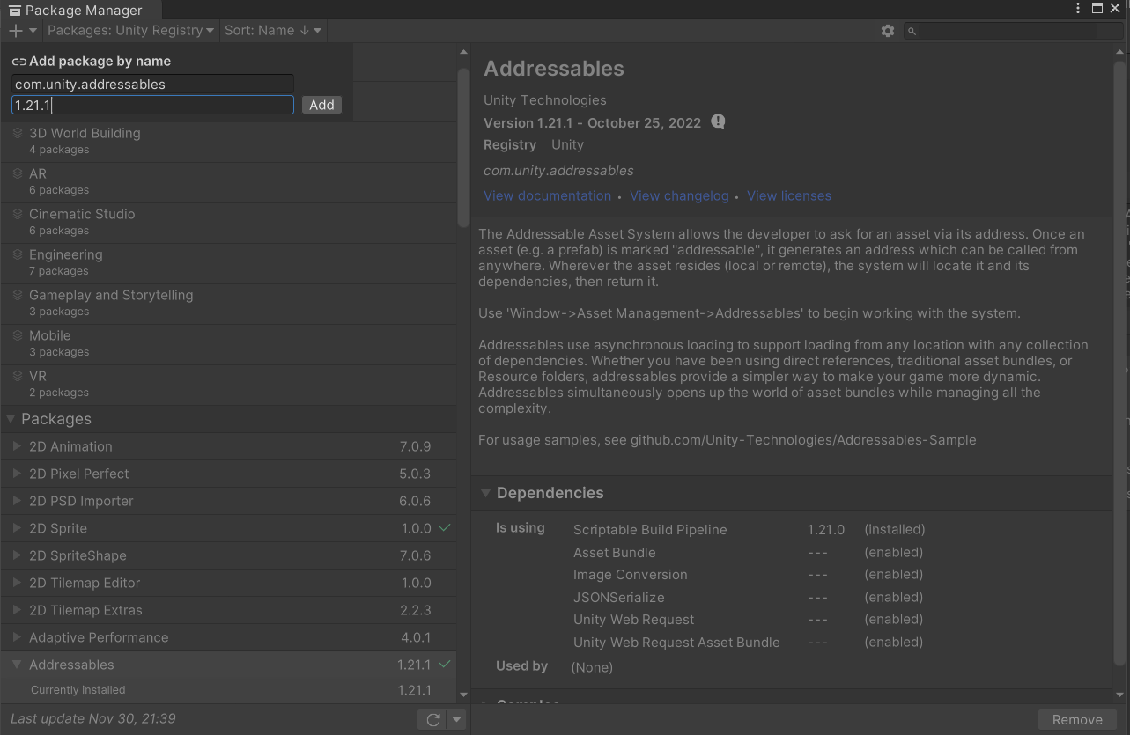The height and width of the screenshot is (735, 1130).
Task: Expand the 2D Sprite package versions
Action: pos(17,528)
